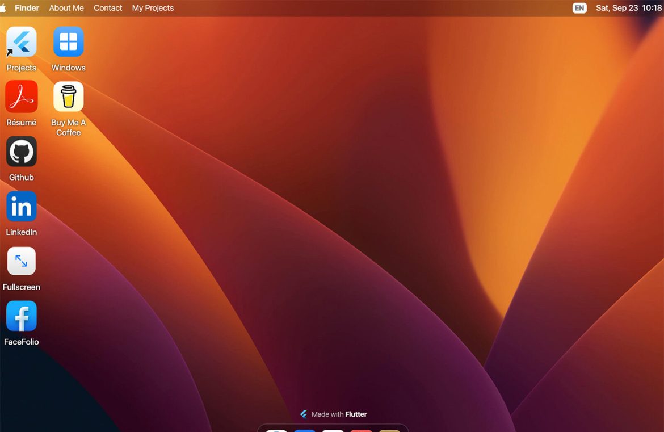The image size is (664, 432).
Task: Open the Projects Flutter desktop icon
Action: point(22,43)
